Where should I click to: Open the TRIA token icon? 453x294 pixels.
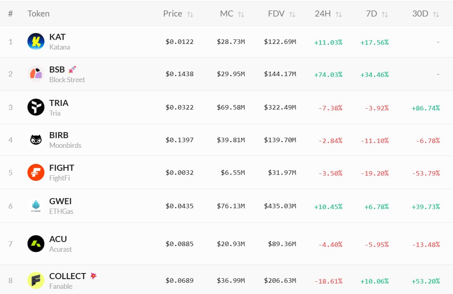36,108
